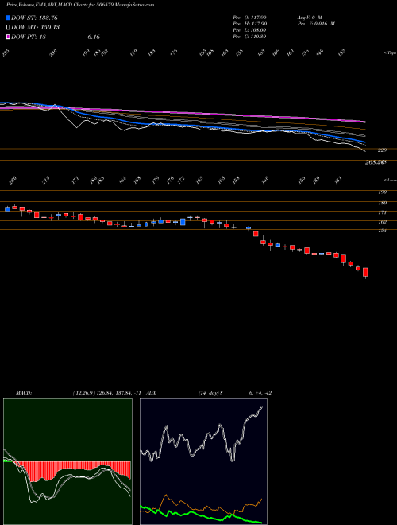Click the magenta DOW PT legend swatch
Screen dimensions: 397x525
(8, 37)
